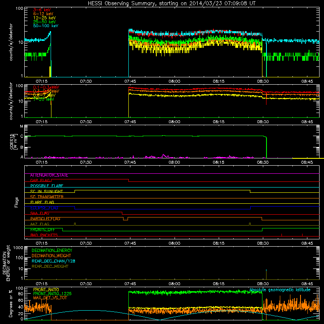
Task: Click 07:45 tick under the Flags panel
Action: 130,243
